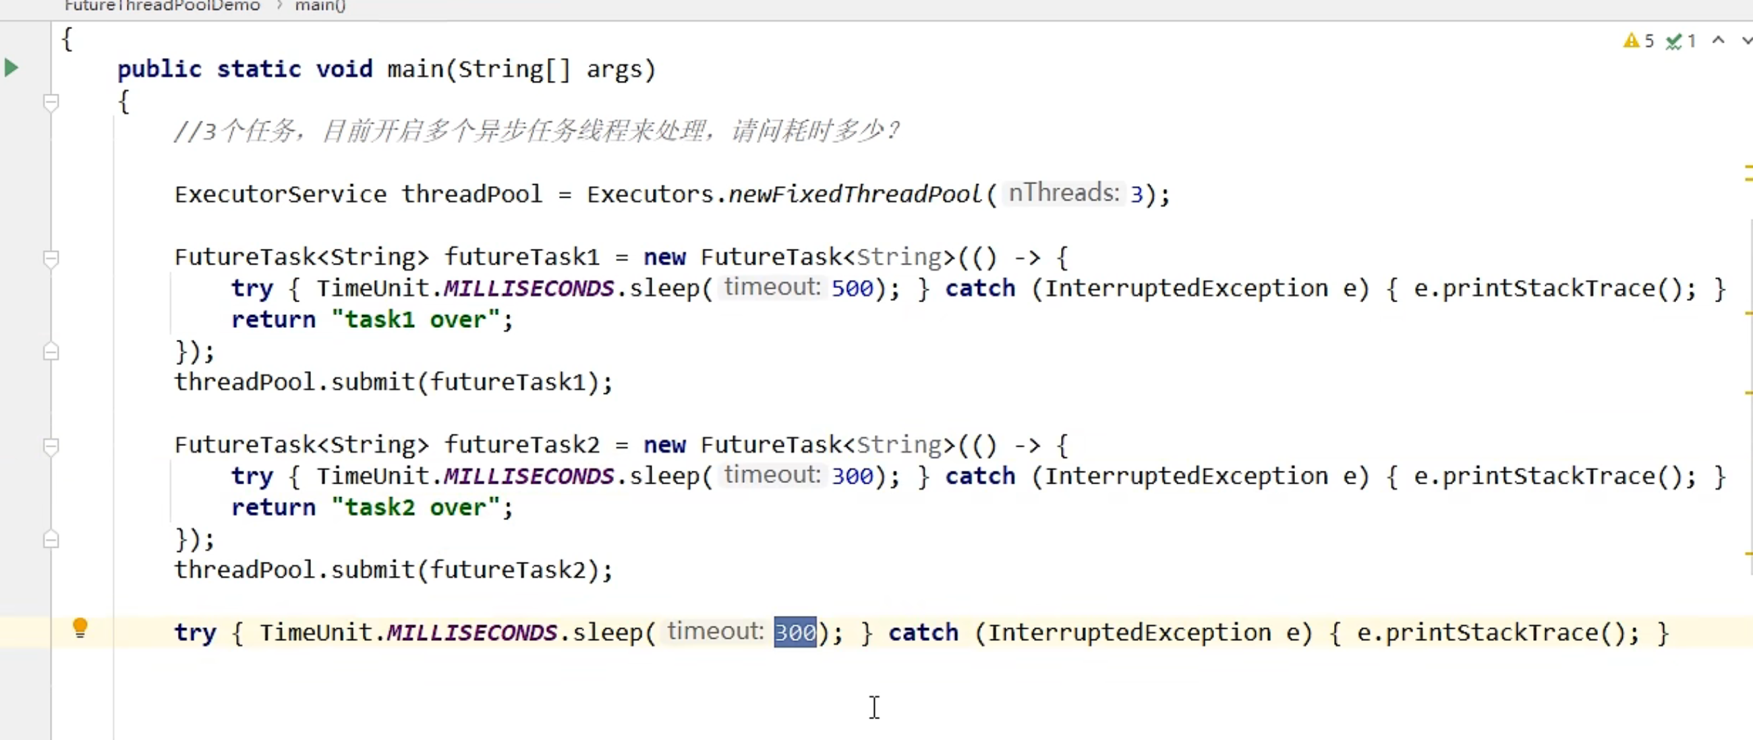This screenshot has height=740, width=1753.
Task: Collapse the main method body fold marker
Action: click(x=51, y=102)
